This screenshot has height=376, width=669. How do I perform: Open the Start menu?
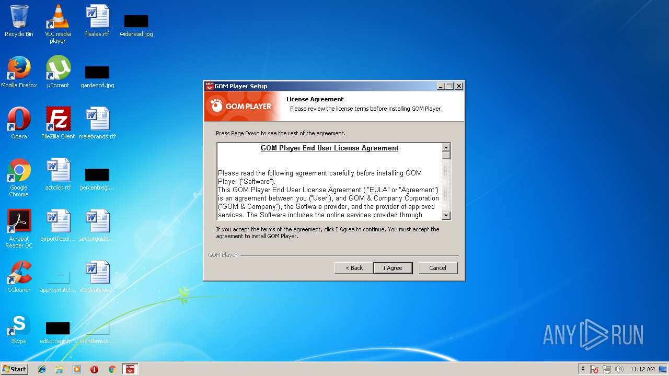(15, 369)
